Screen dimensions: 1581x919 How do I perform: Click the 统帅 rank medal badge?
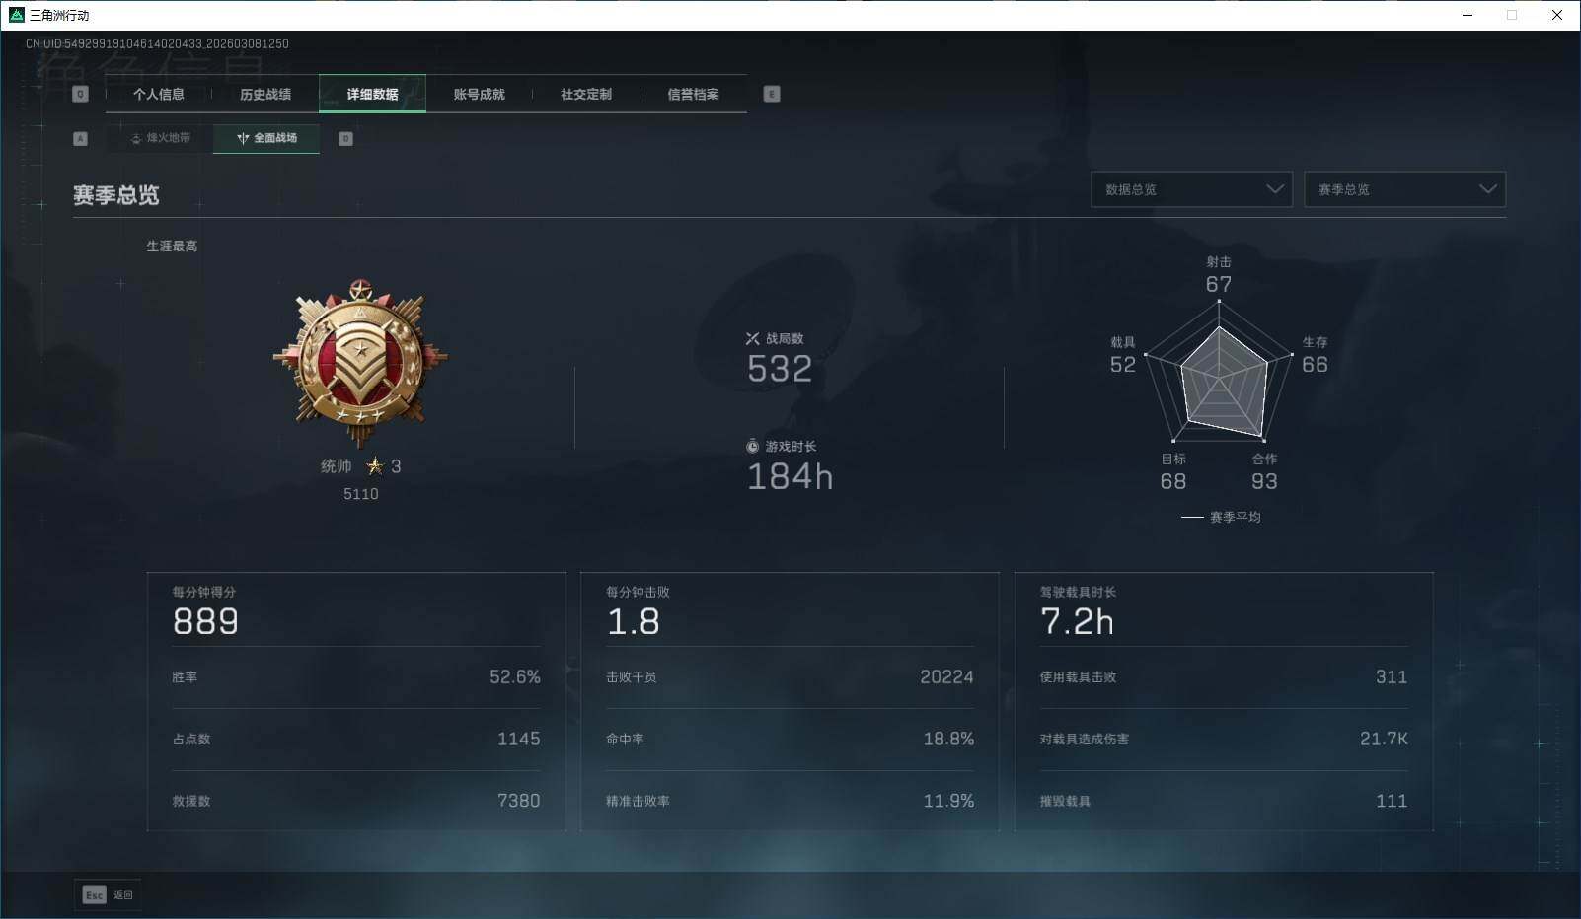click(x=361, y=363)
